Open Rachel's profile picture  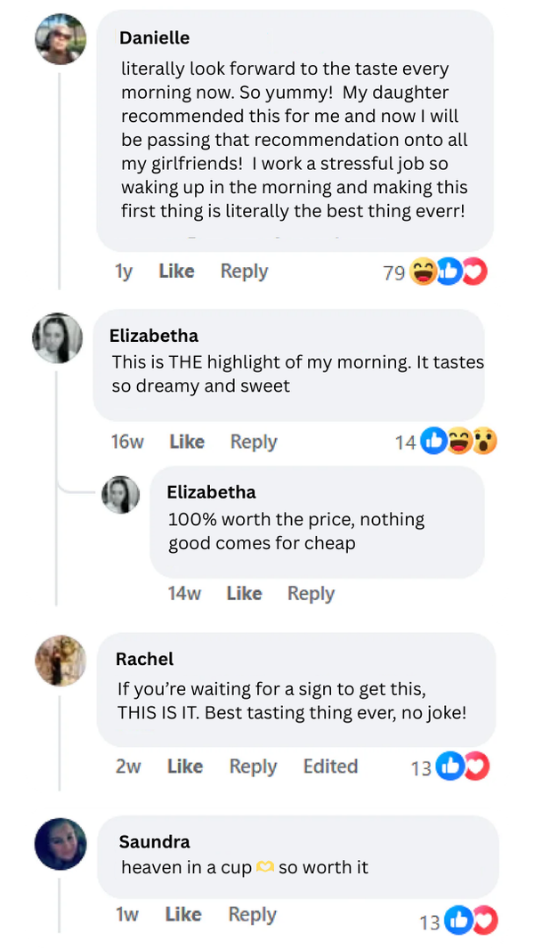tap(61, 661)
